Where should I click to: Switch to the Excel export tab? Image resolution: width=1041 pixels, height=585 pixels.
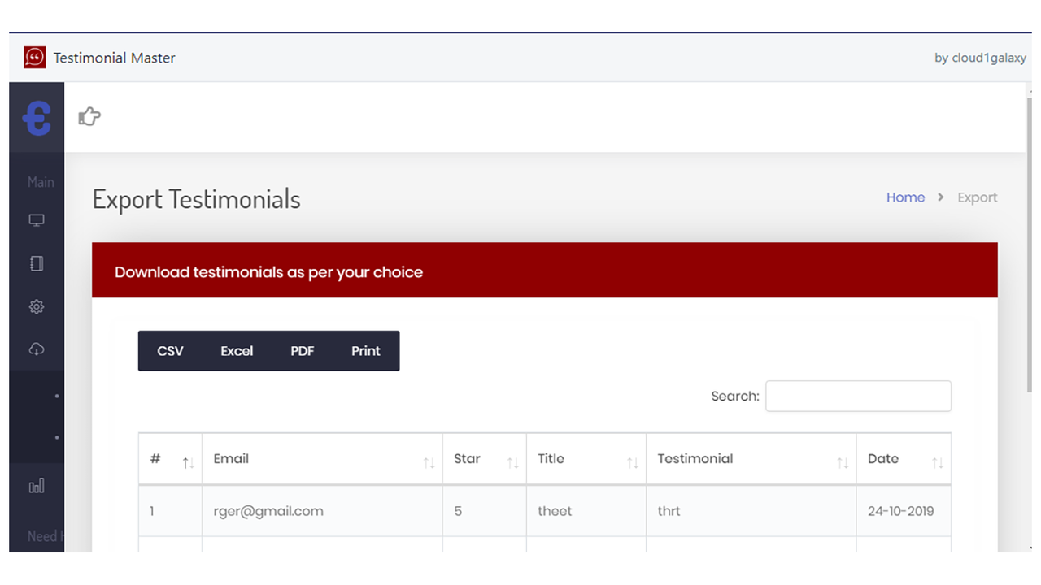click(x=236, y=350)
